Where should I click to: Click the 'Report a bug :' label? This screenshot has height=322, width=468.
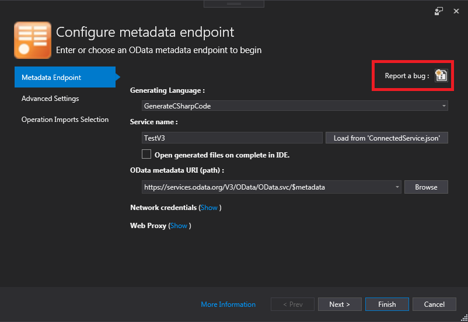407,76
